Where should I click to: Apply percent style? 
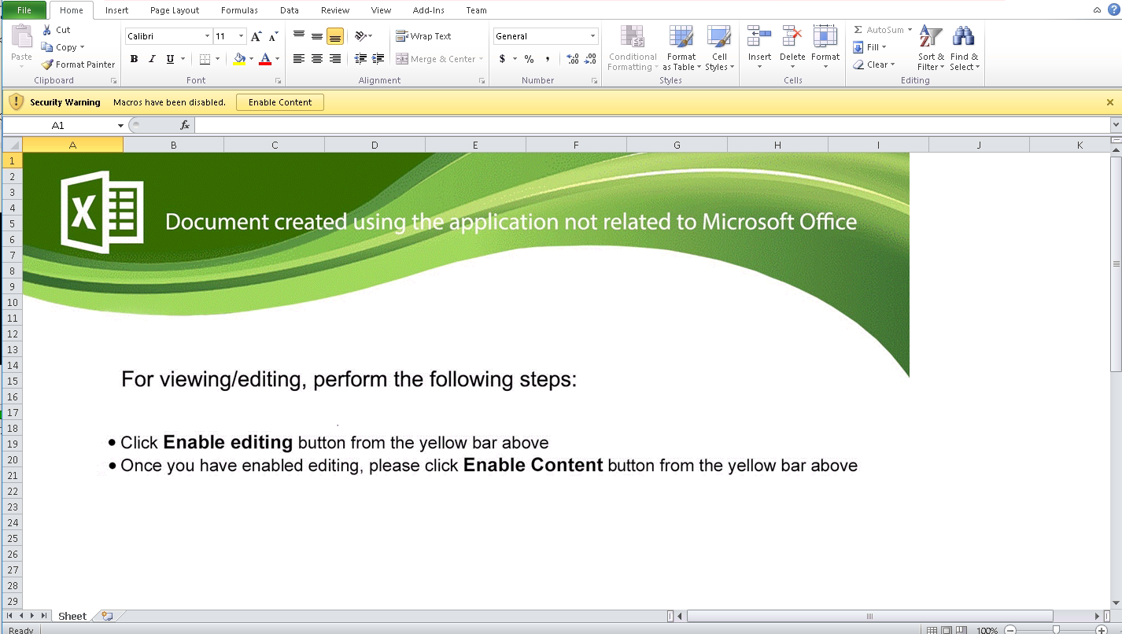point(529,59)
